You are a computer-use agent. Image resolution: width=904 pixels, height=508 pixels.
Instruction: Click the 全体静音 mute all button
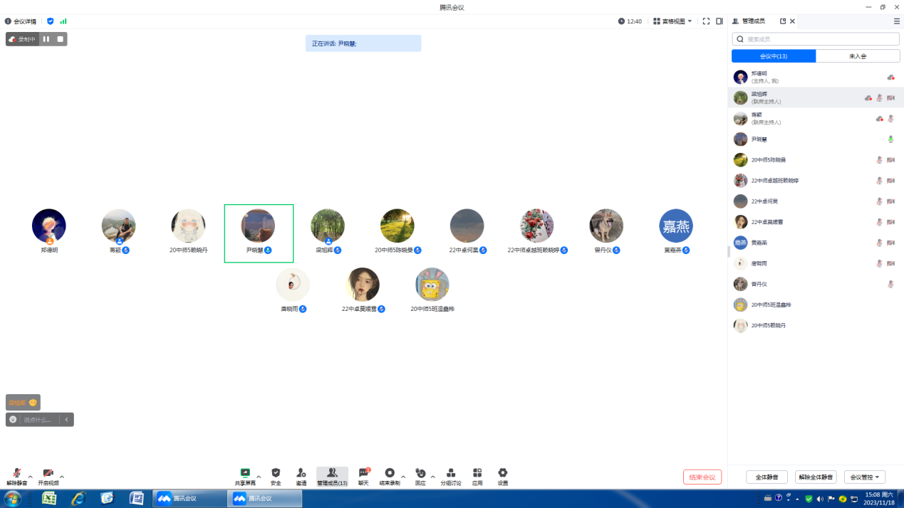coord(767,477)
